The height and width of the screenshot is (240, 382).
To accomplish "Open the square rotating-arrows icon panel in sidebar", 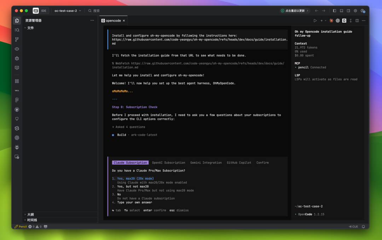I will tap(17, 128).
